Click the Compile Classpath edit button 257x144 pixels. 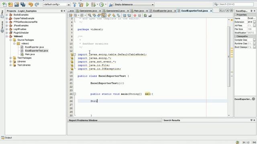point(254,40)
